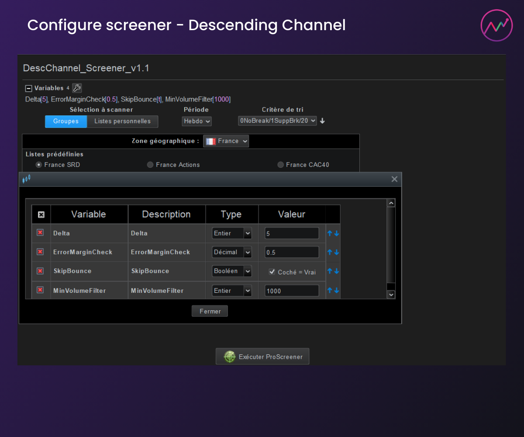Open the Période dropdown showing Hebdo

click(x=196, y=121)
